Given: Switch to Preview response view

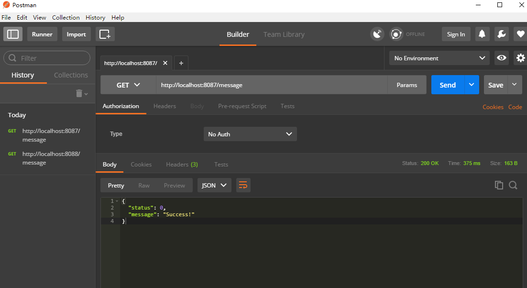Looking at the screenshot, I should (x=175, y=185).
